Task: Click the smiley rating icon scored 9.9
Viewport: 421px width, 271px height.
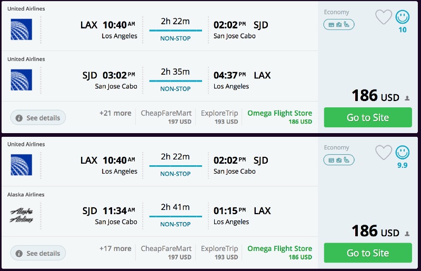Action: click(x=403, y=153)
